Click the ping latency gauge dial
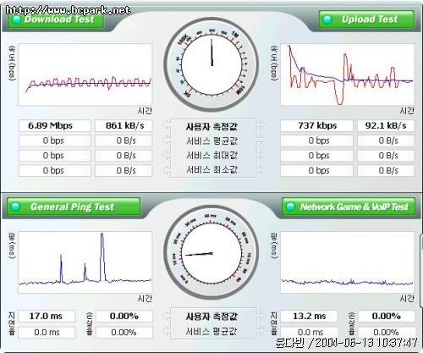Viewport: 423px width, 353px height. [211, 252]
